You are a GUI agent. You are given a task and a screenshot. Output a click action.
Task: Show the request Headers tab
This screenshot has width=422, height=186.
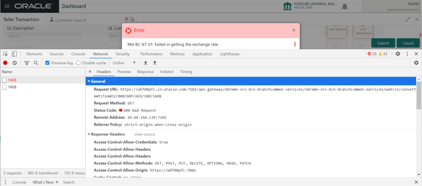(104, 72)
